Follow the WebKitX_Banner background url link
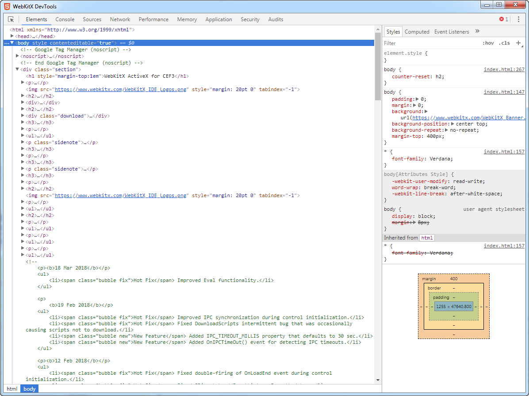Screen dimensions: 529x396 (x=468, y=118)
